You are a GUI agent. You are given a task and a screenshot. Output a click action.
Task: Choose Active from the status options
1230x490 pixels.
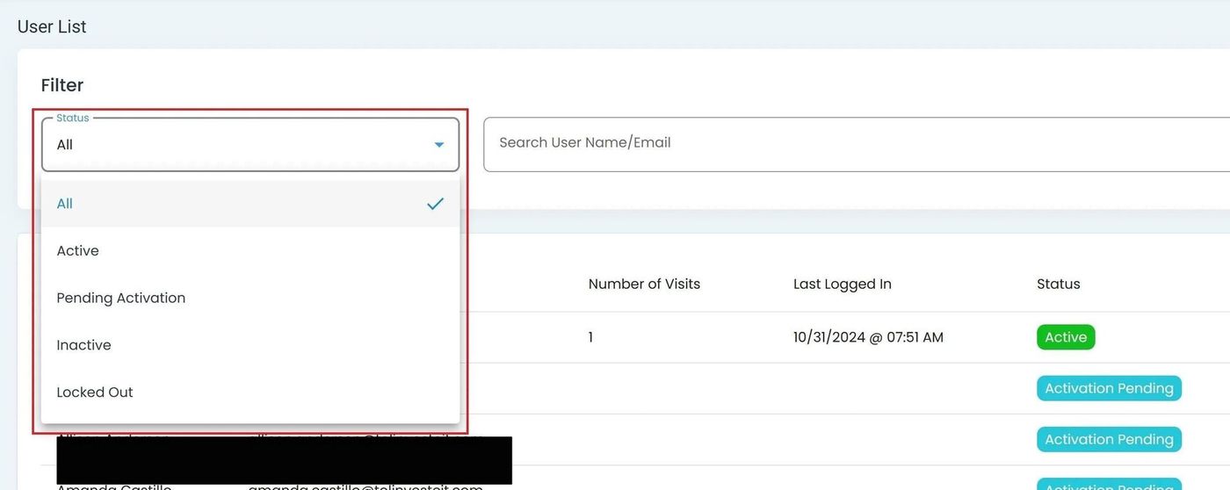78,251
